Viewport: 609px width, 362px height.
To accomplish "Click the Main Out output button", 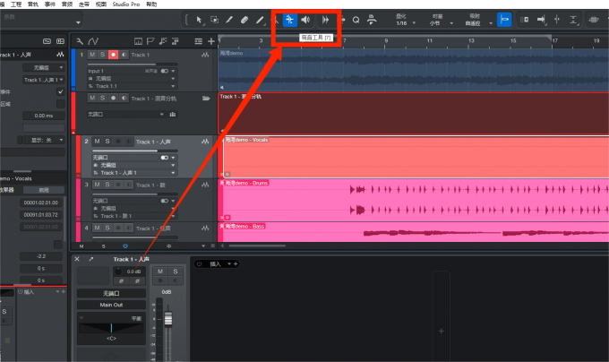I will [111, 305].
